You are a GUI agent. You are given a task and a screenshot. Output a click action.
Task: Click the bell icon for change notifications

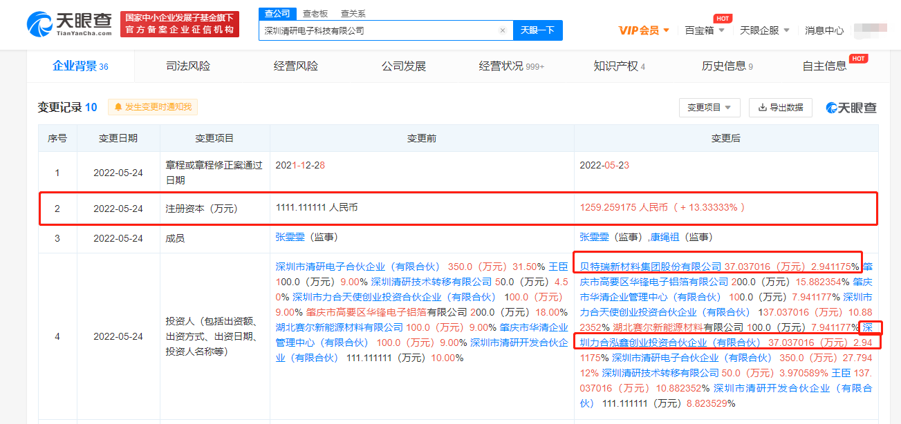118,107
